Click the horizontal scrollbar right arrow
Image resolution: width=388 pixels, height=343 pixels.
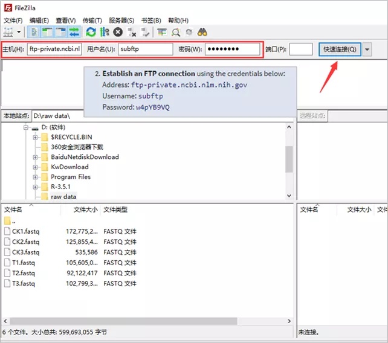(289, 321)
